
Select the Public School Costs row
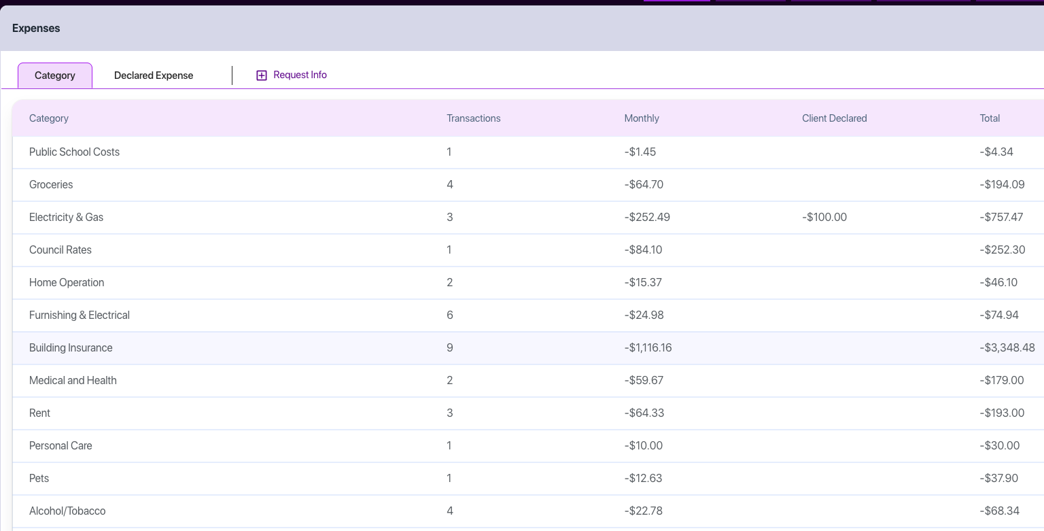pyautogui.click(x=74, y=152)
